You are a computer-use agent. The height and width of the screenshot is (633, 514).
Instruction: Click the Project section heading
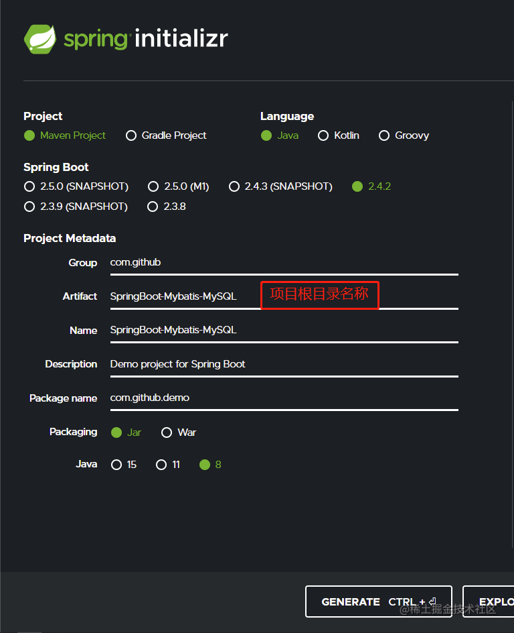43,116
